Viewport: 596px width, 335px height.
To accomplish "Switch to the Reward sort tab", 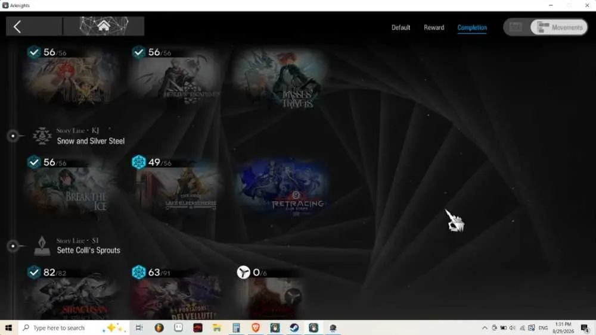I will click(x=434, y=28).
